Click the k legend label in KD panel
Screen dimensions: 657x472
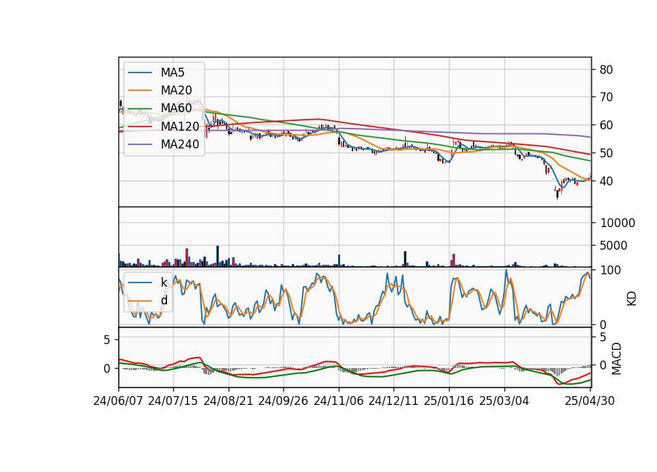164,283
